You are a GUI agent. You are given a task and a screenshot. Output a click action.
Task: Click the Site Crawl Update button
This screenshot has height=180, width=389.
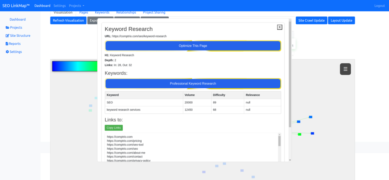312,20
